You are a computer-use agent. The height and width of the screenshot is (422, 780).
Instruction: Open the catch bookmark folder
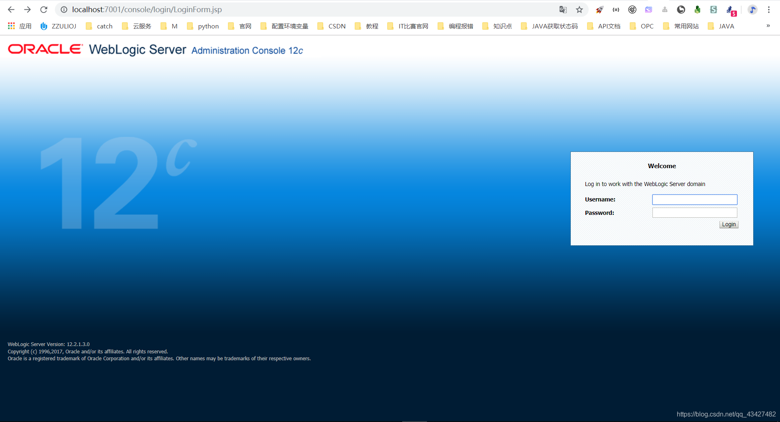coord(99,26)
